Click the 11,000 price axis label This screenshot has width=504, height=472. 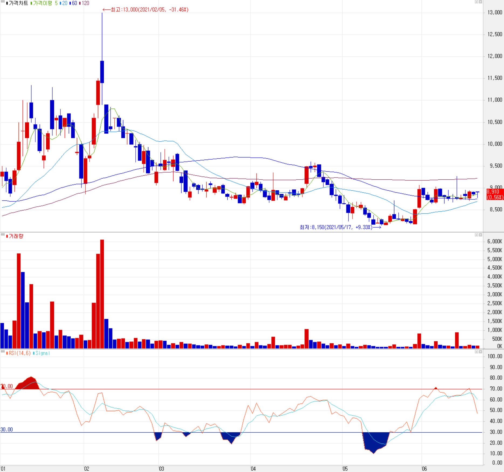(x=495, y=100)
